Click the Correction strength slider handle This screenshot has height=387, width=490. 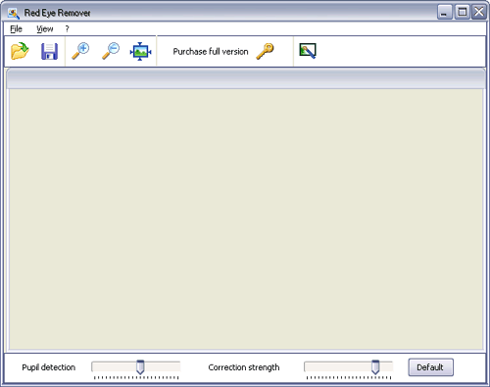coord(375,367)
